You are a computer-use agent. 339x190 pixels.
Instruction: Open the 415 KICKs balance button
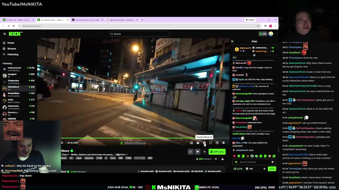click(x=263, y=34)
